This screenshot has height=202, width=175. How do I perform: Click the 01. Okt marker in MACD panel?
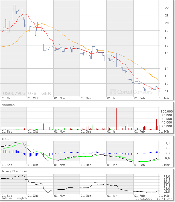pos(33,165)
